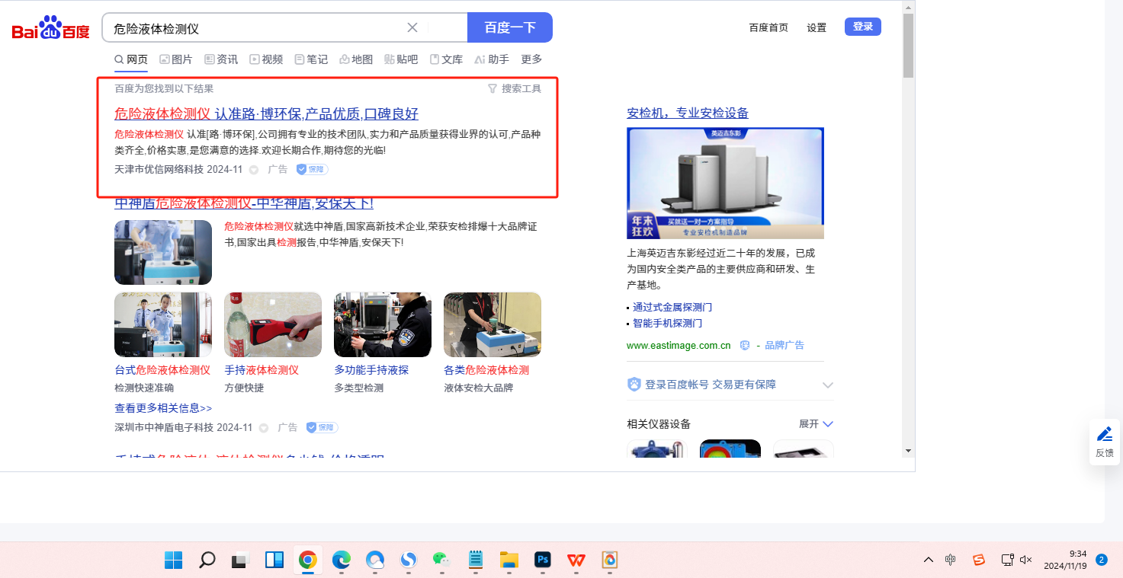Open the 中神盾危险液体检测仪 result title
Image resolution: width=1123 pixels, height=578 pixels.
click(x=244, y=203)
